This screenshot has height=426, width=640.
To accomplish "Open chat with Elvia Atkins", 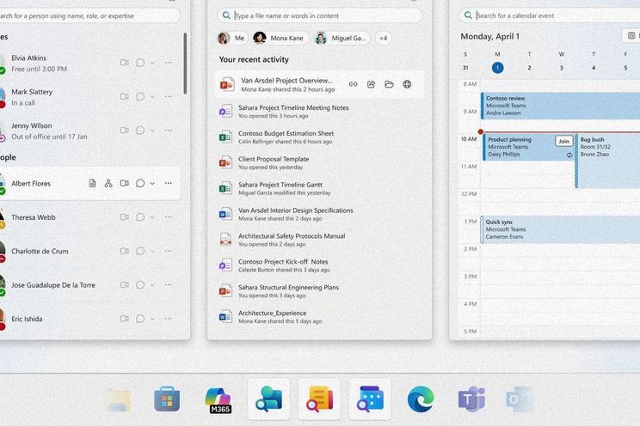I will pyautogui.click(x=140, y=63).
